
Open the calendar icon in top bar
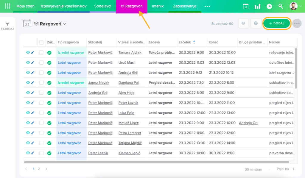245,6
